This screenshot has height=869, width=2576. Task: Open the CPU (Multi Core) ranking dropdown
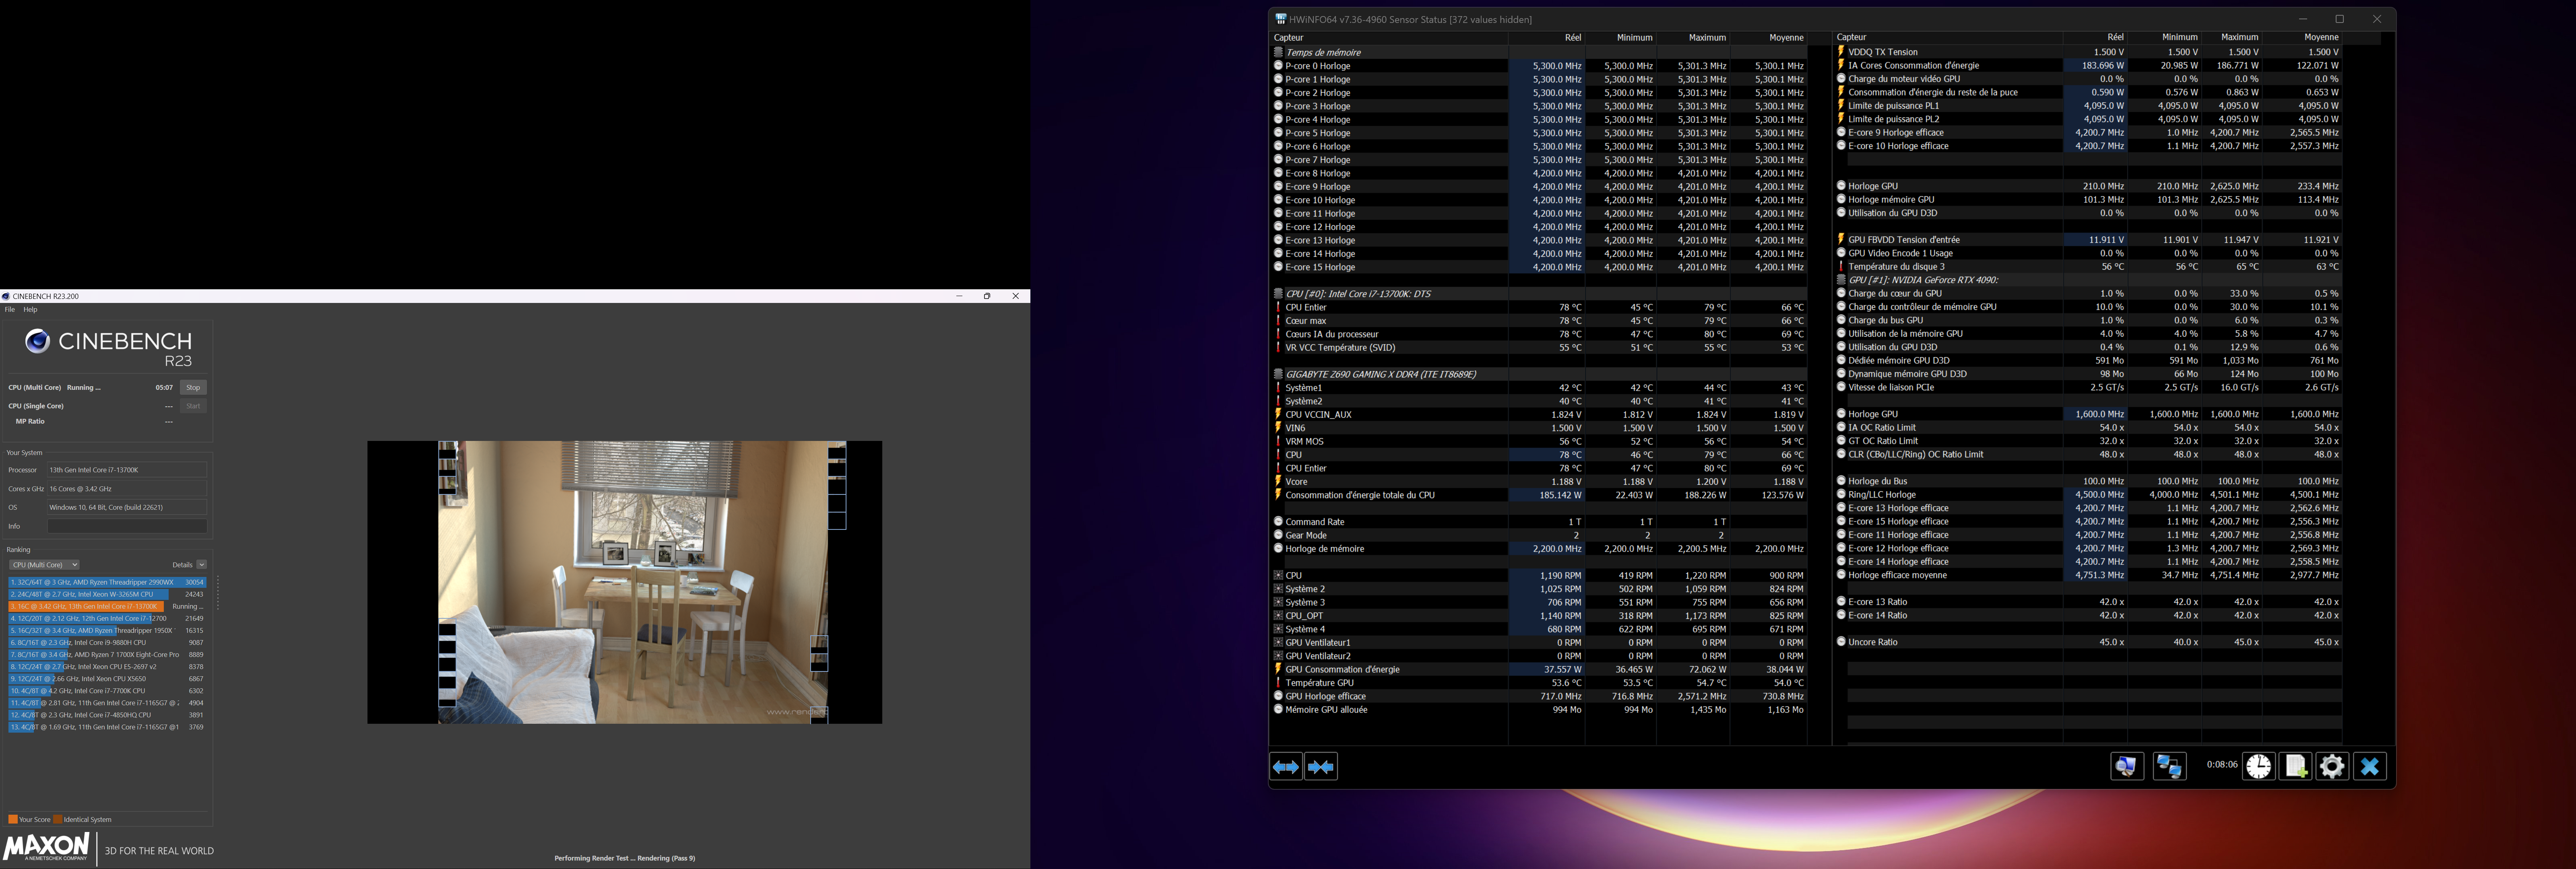coord(44,565)
